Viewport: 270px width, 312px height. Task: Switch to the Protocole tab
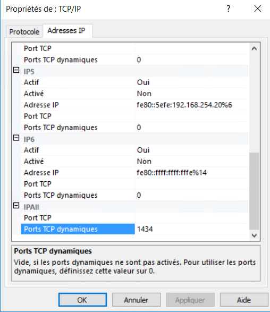point(24,32)
